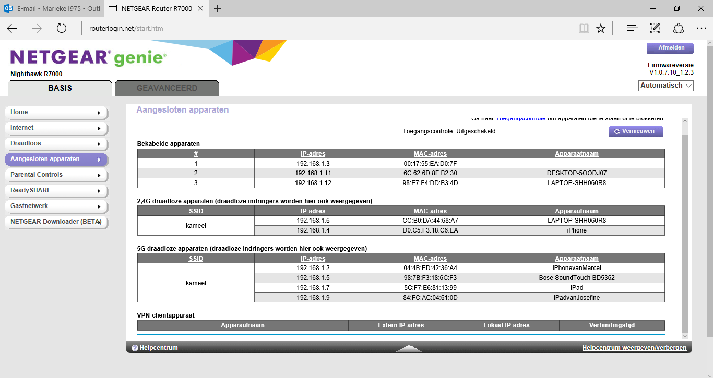This screenshot has width=713, height=378.
Task: Sort wired devices by # column header
Action: point(196,154)
